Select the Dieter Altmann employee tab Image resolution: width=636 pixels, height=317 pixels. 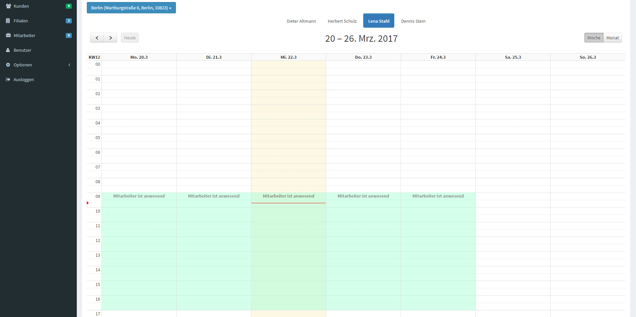[301, 21]
